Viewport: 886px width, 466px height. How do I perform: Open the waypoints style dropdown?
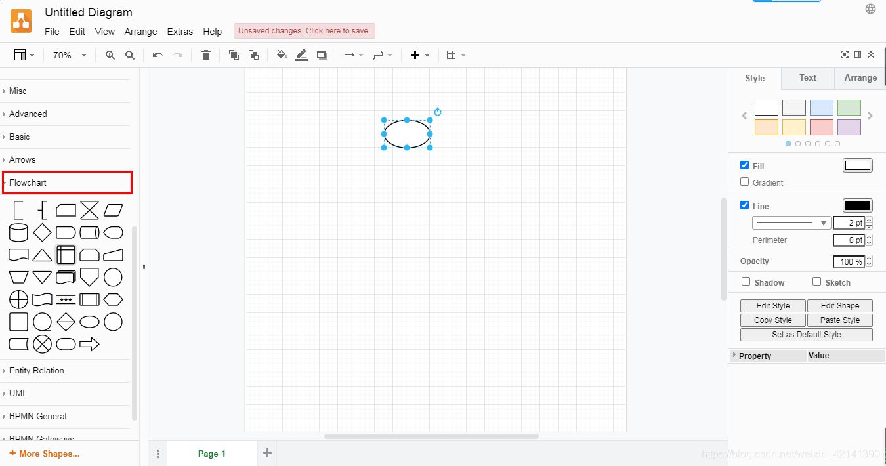tap(383, 55)
